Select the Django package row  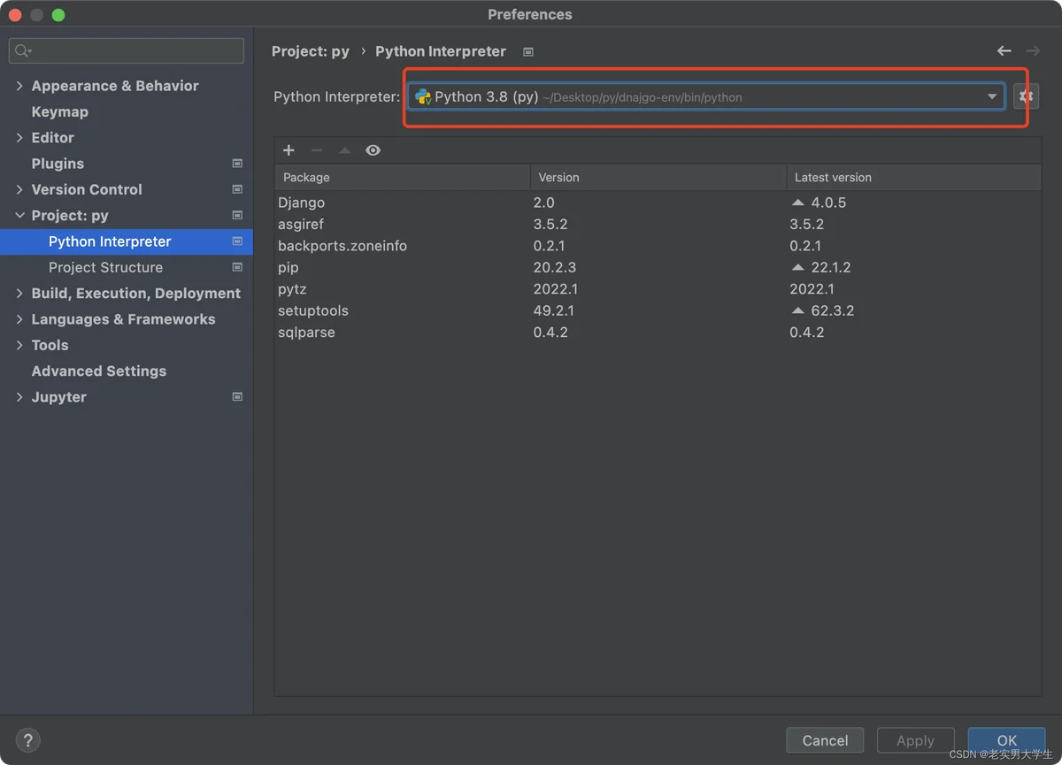tap(658, 203)
